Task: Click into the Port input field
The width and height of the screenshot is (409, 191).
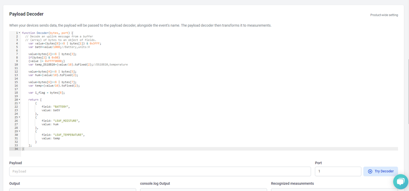Action: 338,172
